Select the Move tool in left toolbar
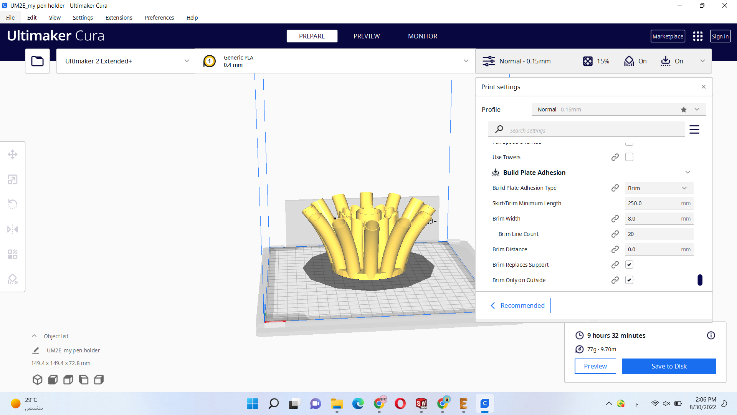 click(x=13, y=154)
